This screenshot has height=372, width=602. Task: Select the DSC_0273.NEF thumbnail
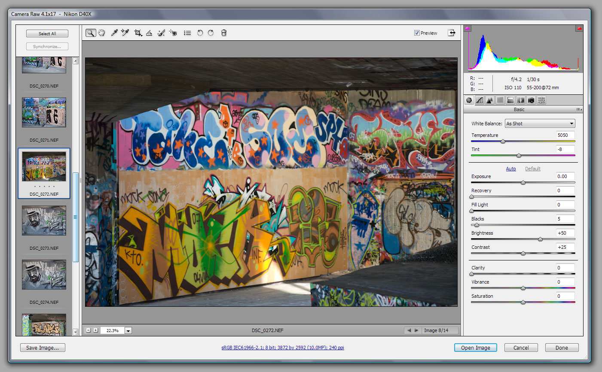point(44,221)
